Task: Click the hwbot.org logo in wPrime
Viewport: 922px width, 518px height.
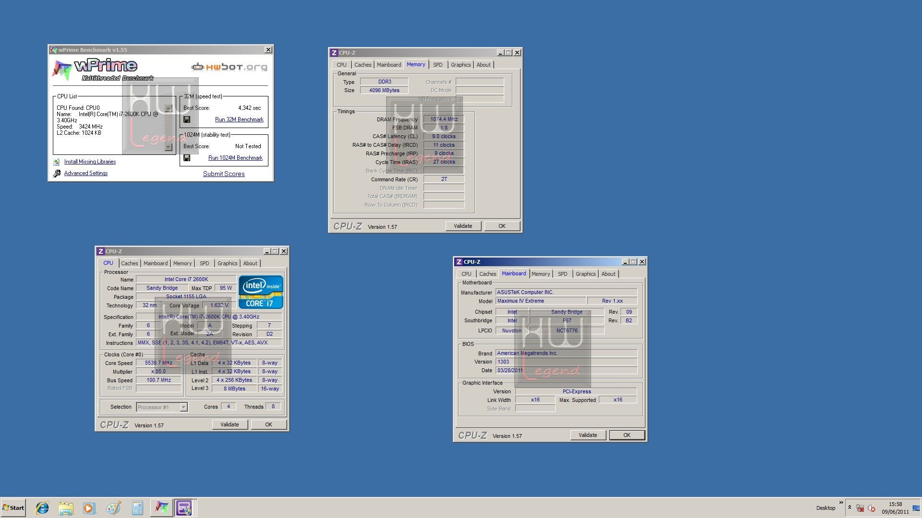Action: (x=229, y=67)
